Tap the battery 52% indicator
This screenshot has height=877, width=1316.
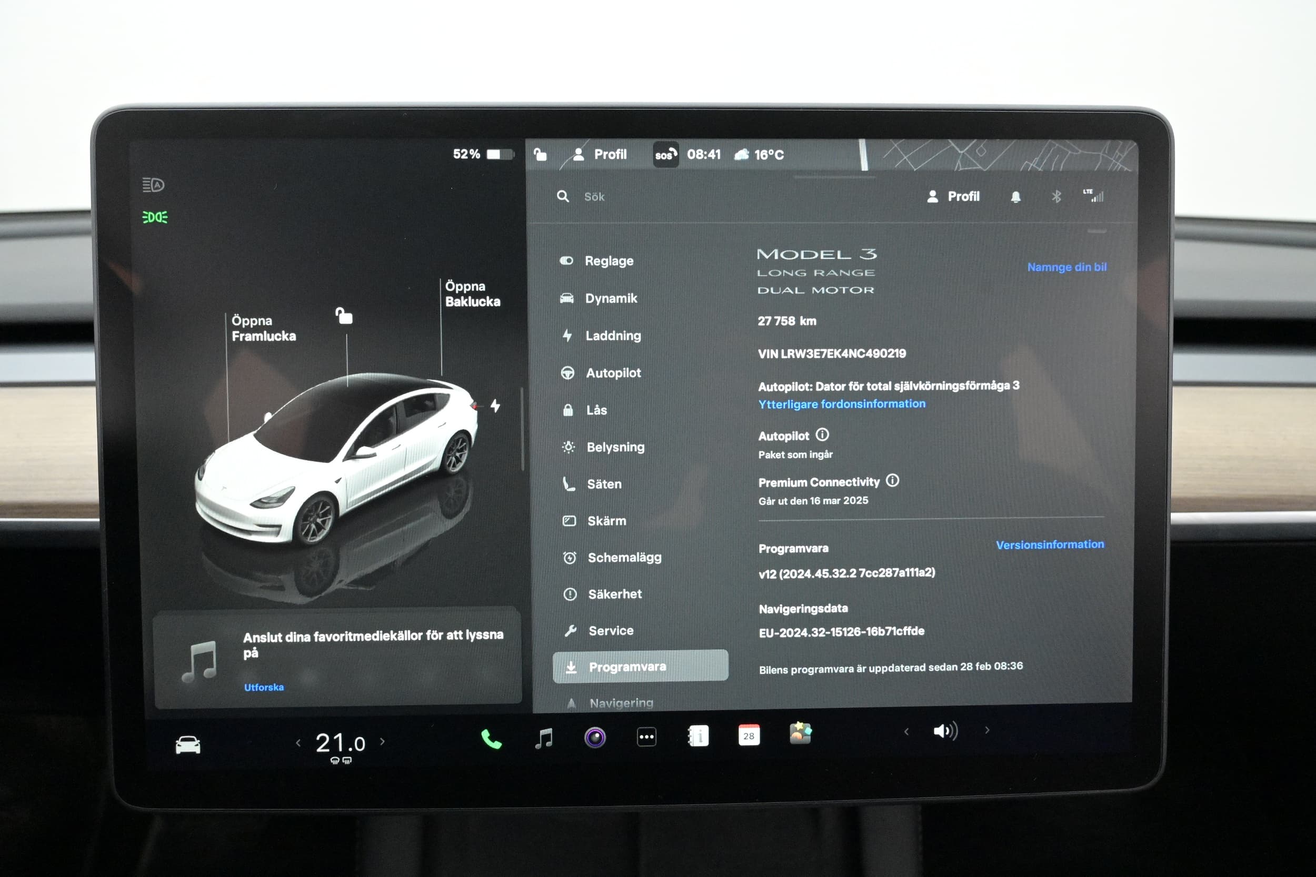pos(482,154)
